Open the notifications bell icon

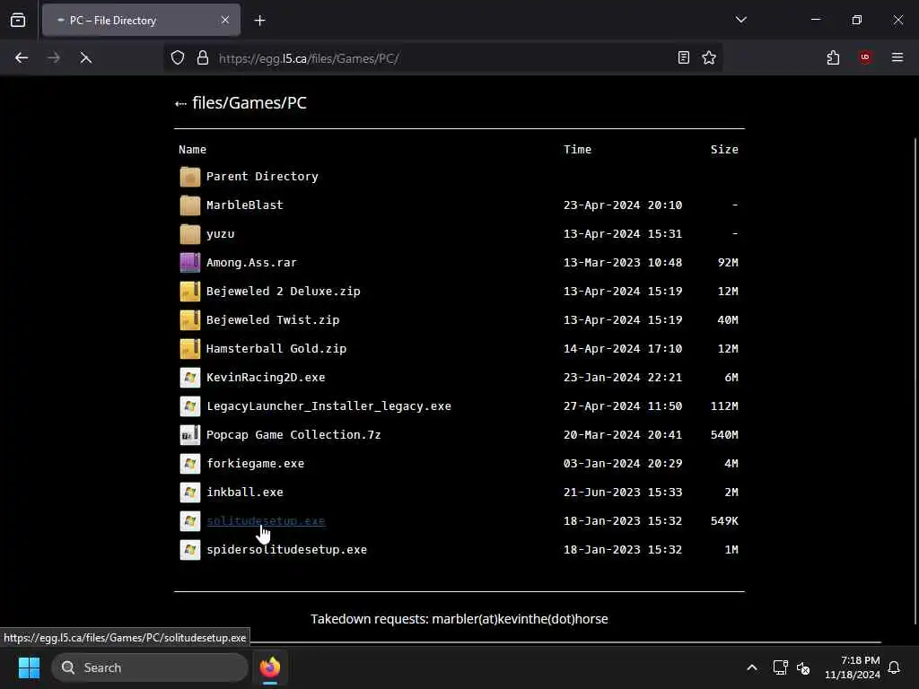click(894, 667)
